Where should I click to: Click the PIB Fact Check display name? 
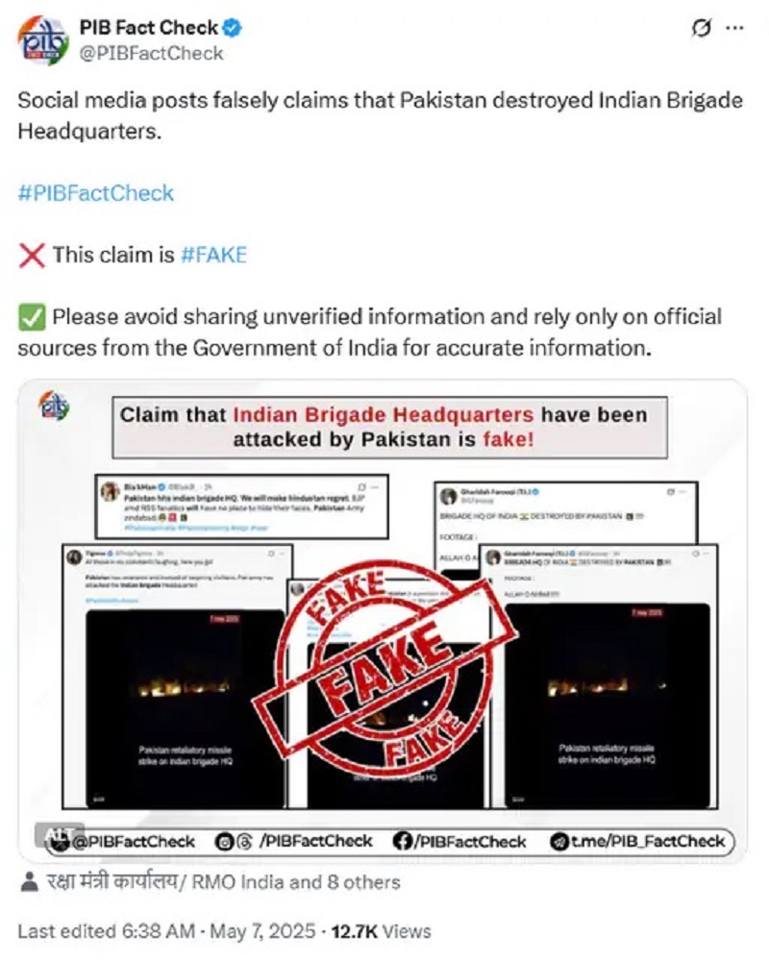click(x=149, y=28)
